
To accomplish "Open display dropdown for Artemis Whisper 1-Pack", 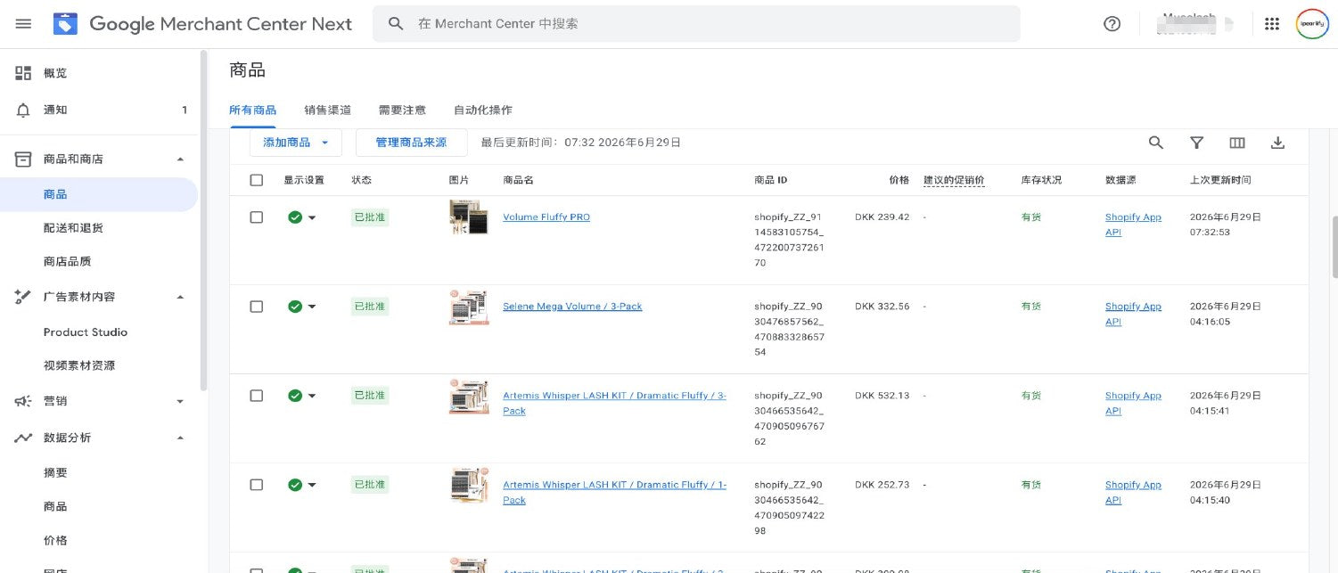I will pyautogui.click(x=312, y=485).
